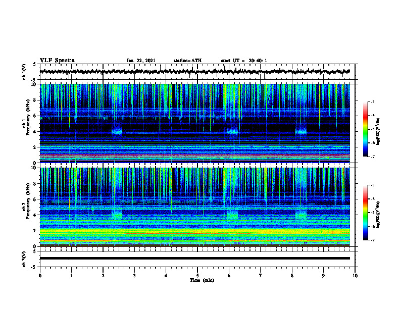400x309 pixels.
Task: Click the ch.2 4 kHz burst near minute 2.4
Action: 117,214
